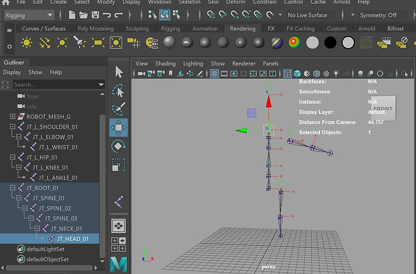Click the rainbow ramp shader shelf icon
The width and height of the screenshot is (416, 274).
(x=295, y=43)
